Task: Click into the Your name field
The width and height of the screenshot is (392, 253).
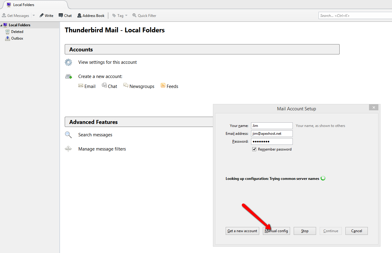Action: [272, 126]
